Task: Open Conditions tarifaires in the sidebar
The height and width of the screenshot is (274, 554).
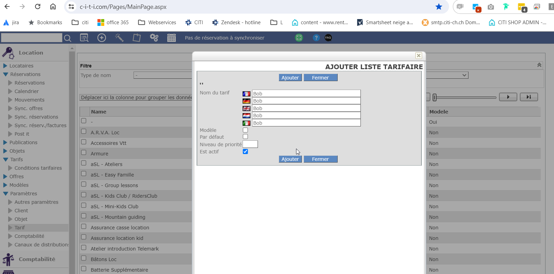Action: pyautogui.click(x=38, y=168)
